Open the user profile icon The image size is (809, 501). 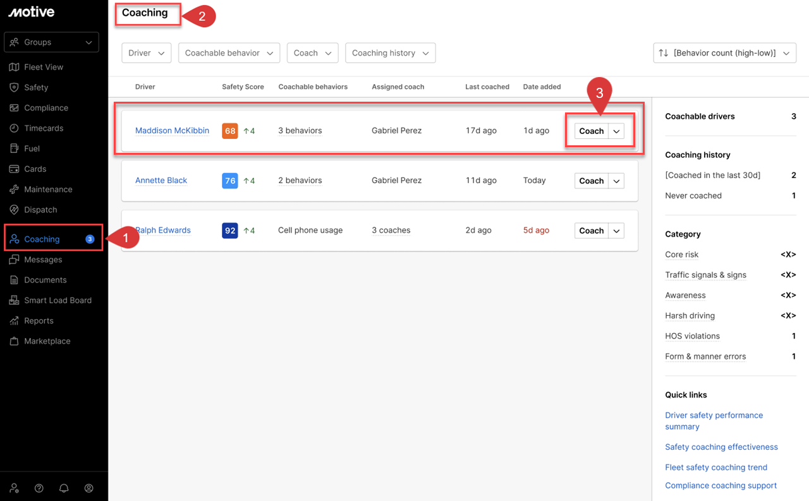89,488
